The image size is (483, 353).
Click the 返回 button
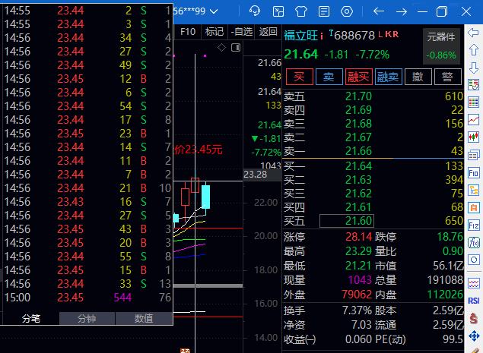point(268,32)
